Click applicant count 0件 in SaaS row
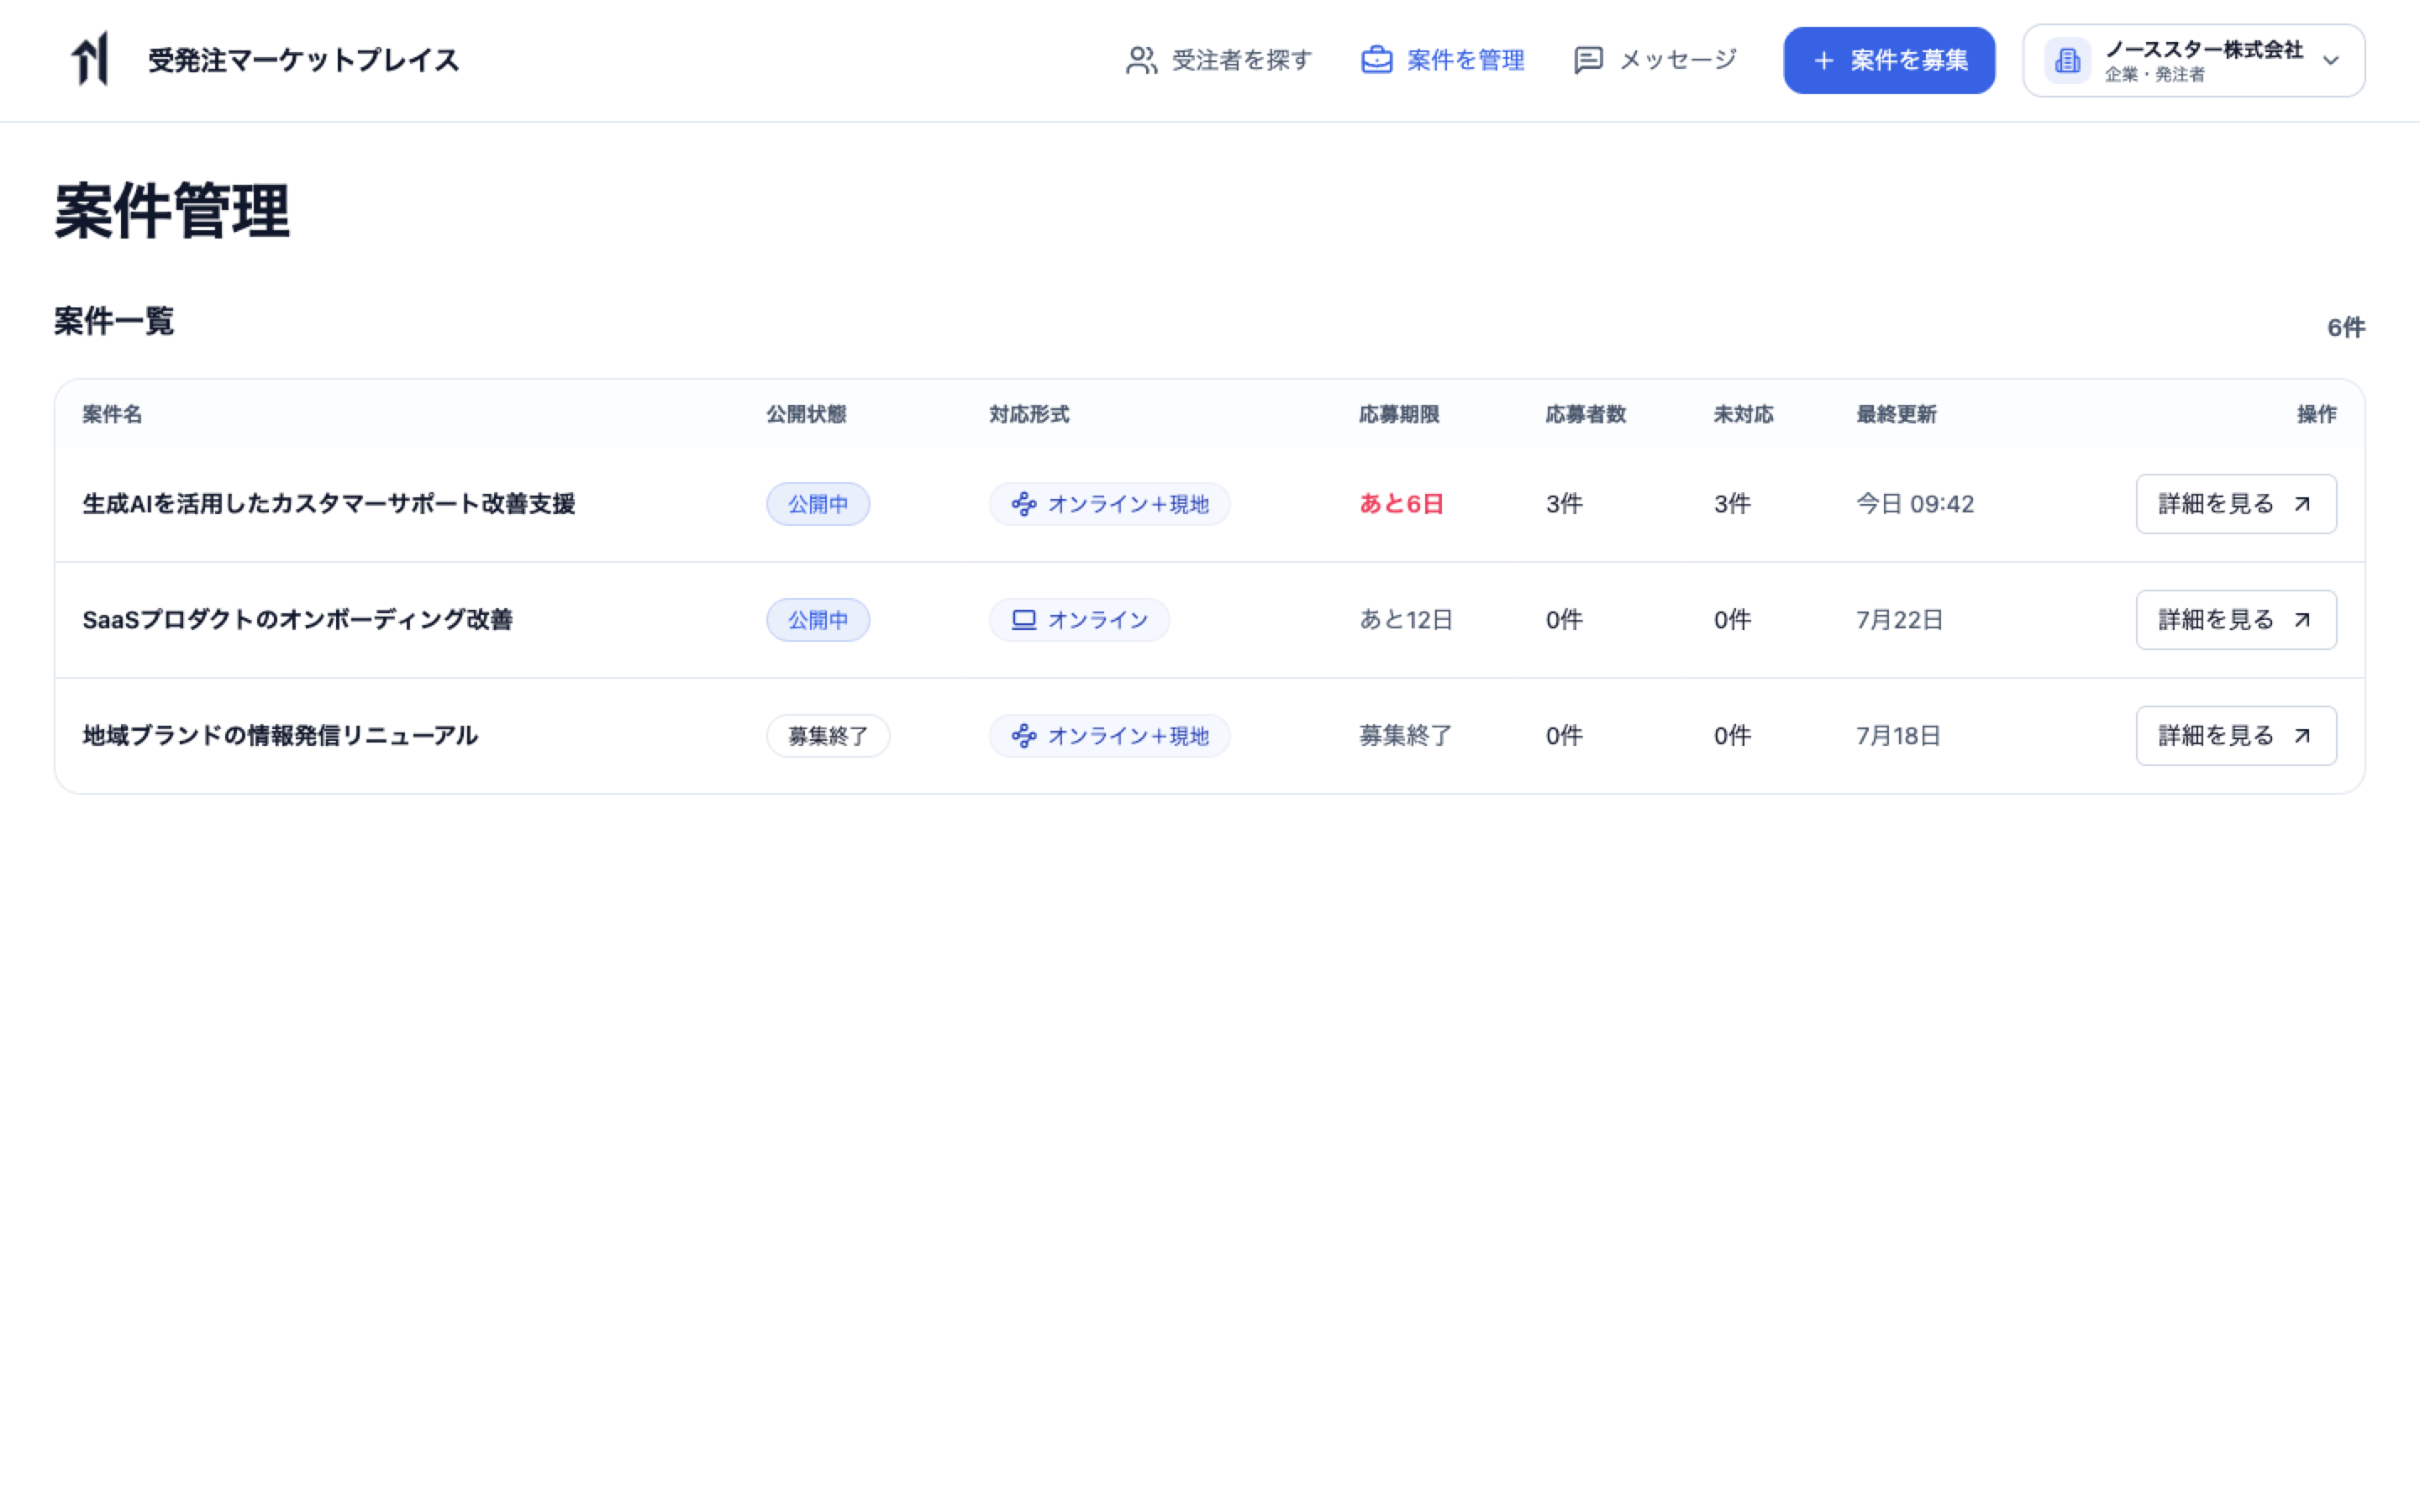This screenshot has height=1512, width=2420. (x=1564, y=620)
